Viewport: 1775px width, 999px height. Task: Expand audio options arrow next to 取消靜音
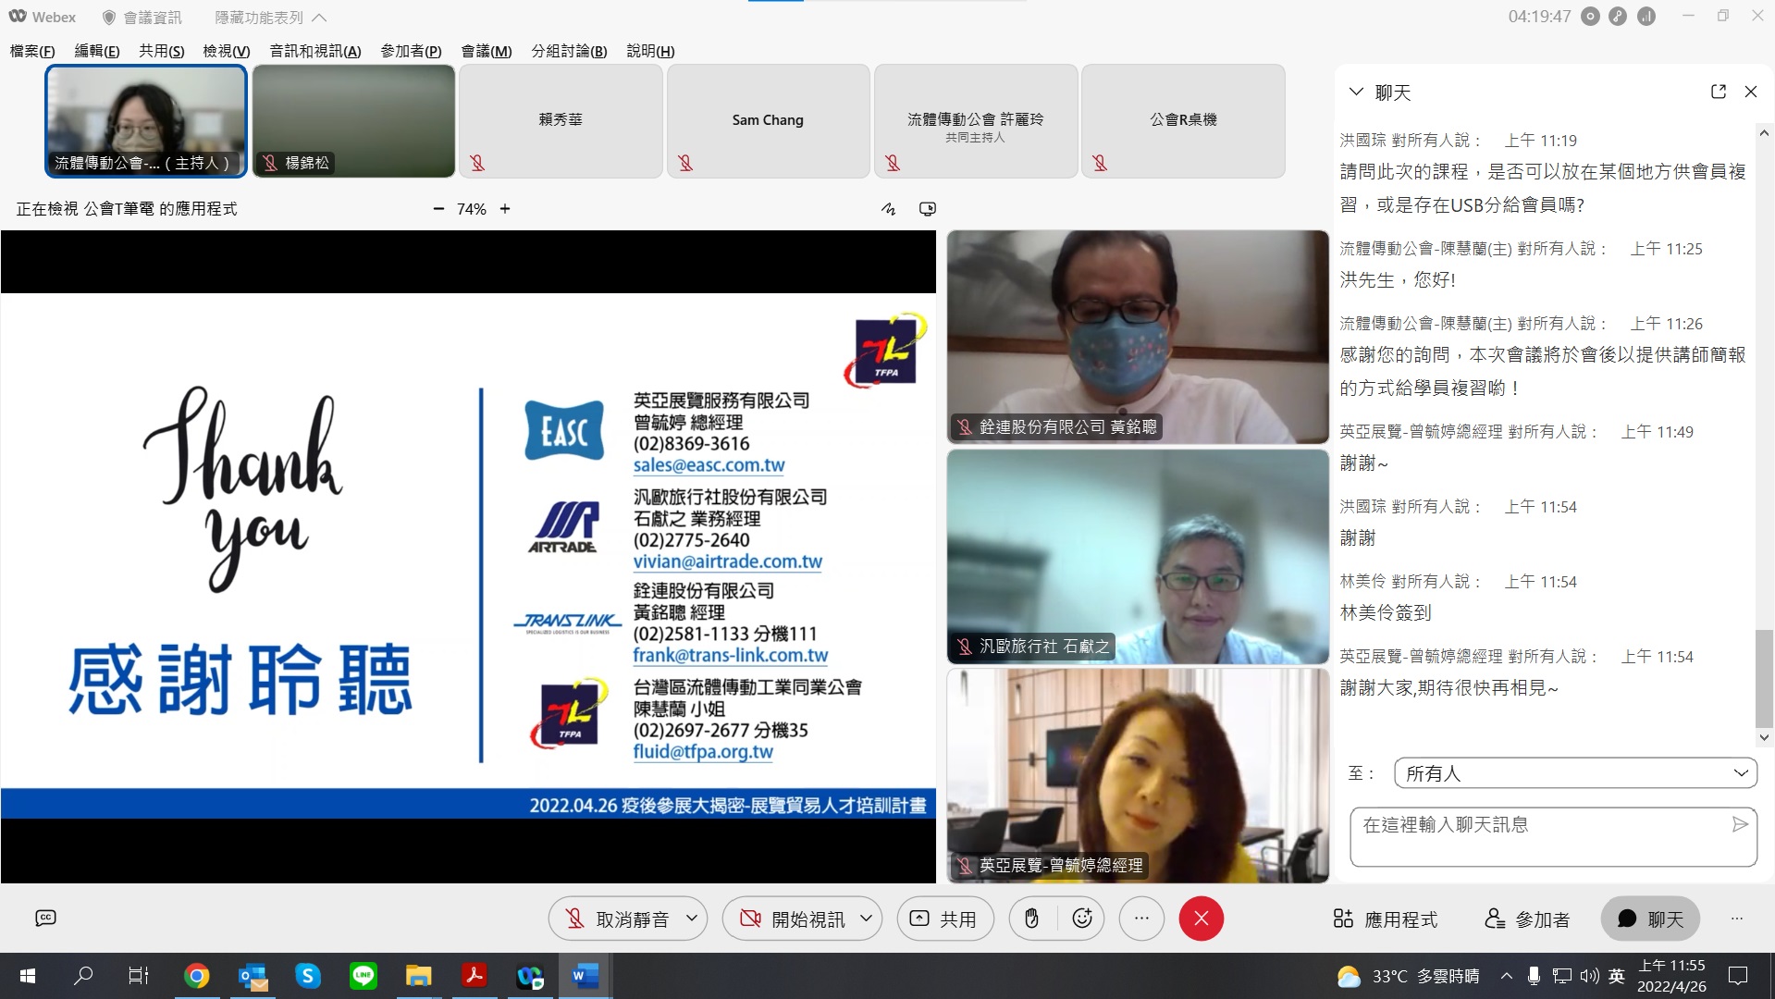tap(692, 919)
